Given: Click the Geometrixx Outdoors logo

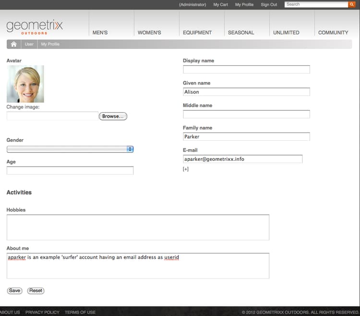Looking at the screenshot, I should click(x=35, y=27).
